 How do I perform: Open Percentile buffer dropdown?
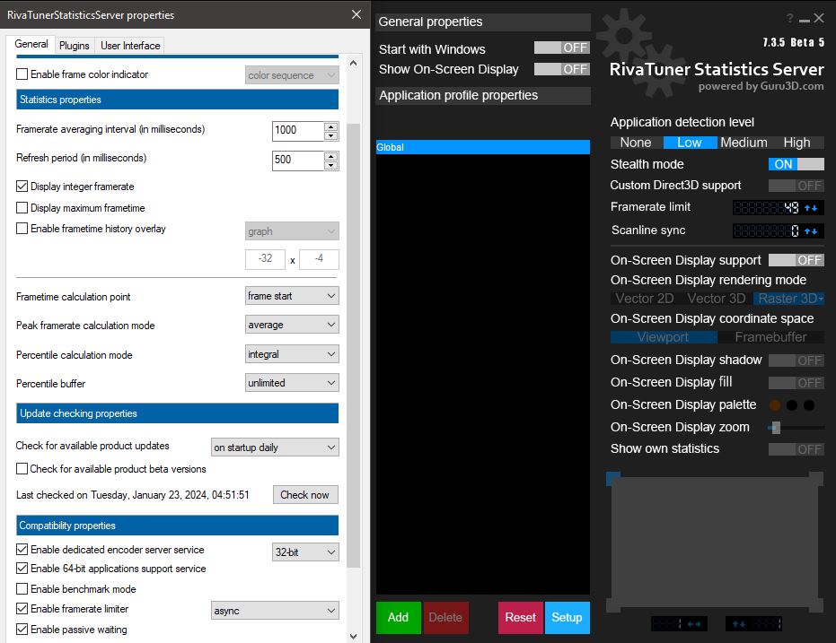click(x=292, y=383)
